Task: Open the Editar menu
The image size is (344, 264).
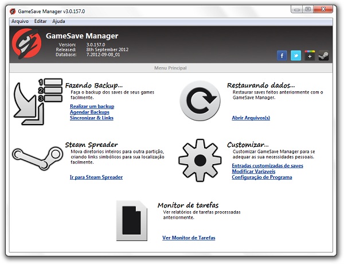Action: point(40,21)
